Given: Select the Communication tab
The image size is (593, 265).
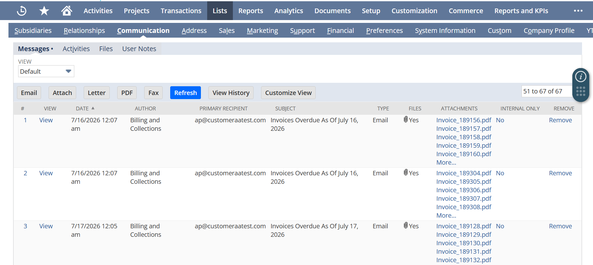Looking at the screenshot, I should pos(143,30).
